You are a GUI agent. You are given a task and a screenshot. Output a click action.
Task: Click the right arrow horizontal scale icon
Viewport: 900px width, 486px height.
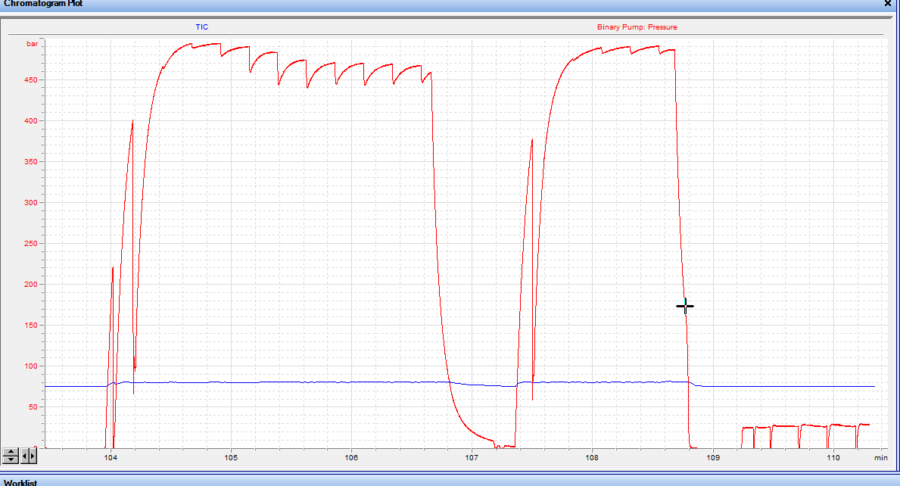coord(33,456)
